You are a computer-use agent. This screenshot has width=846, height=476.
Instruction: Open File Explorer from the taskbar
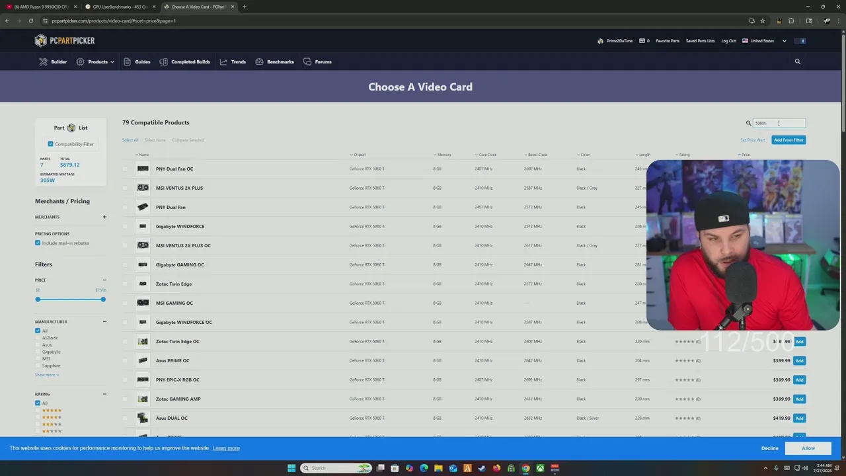[438, 468]
